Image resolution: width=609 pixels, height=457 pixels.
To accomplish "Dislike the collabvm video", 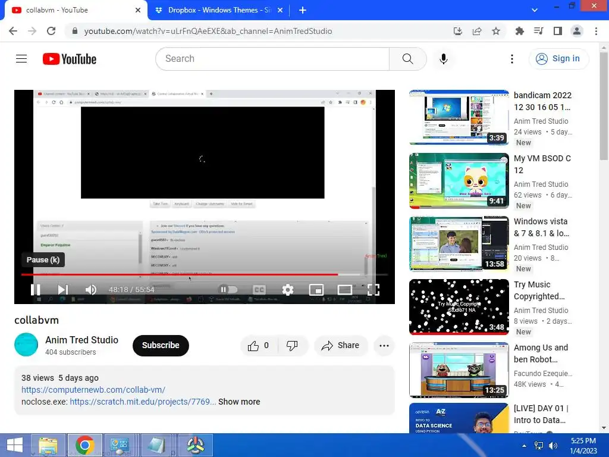I will pyautogui.click(x=292, y=346).
